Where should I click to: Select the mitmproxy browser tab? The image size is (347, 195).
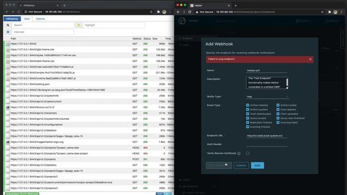38,5
